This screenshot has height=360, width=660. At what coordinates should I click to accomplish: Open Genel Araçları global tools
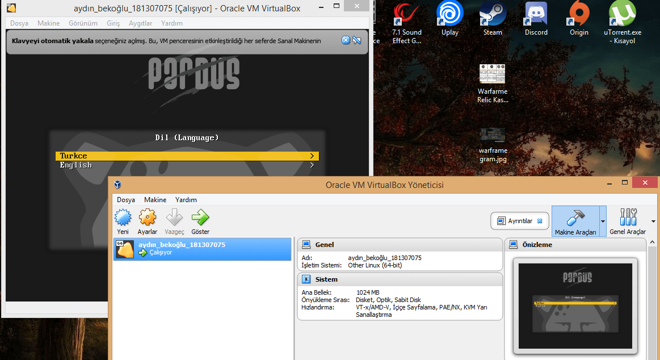coord(628,221)
